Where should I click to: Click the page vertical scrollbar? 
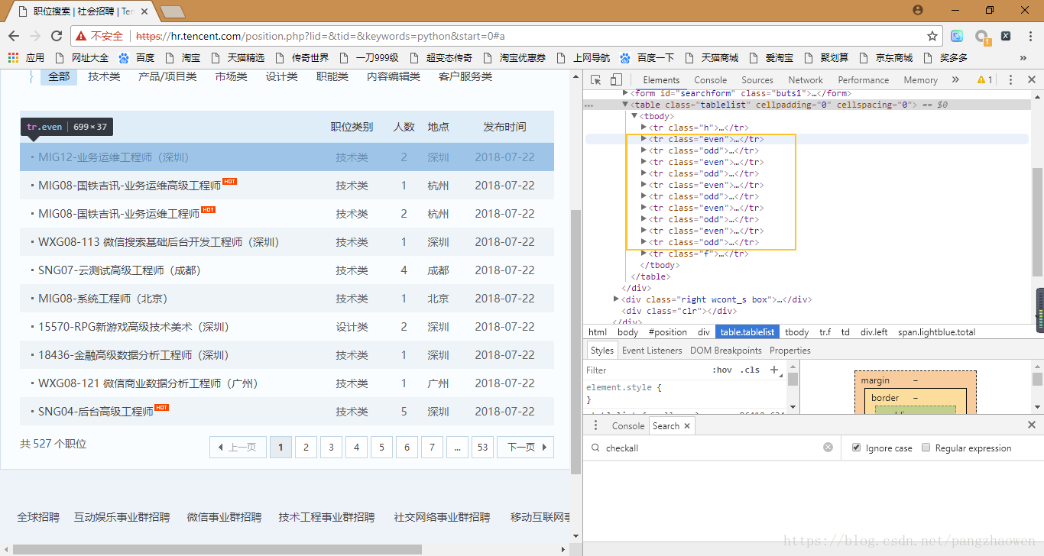tap(575, 341)
